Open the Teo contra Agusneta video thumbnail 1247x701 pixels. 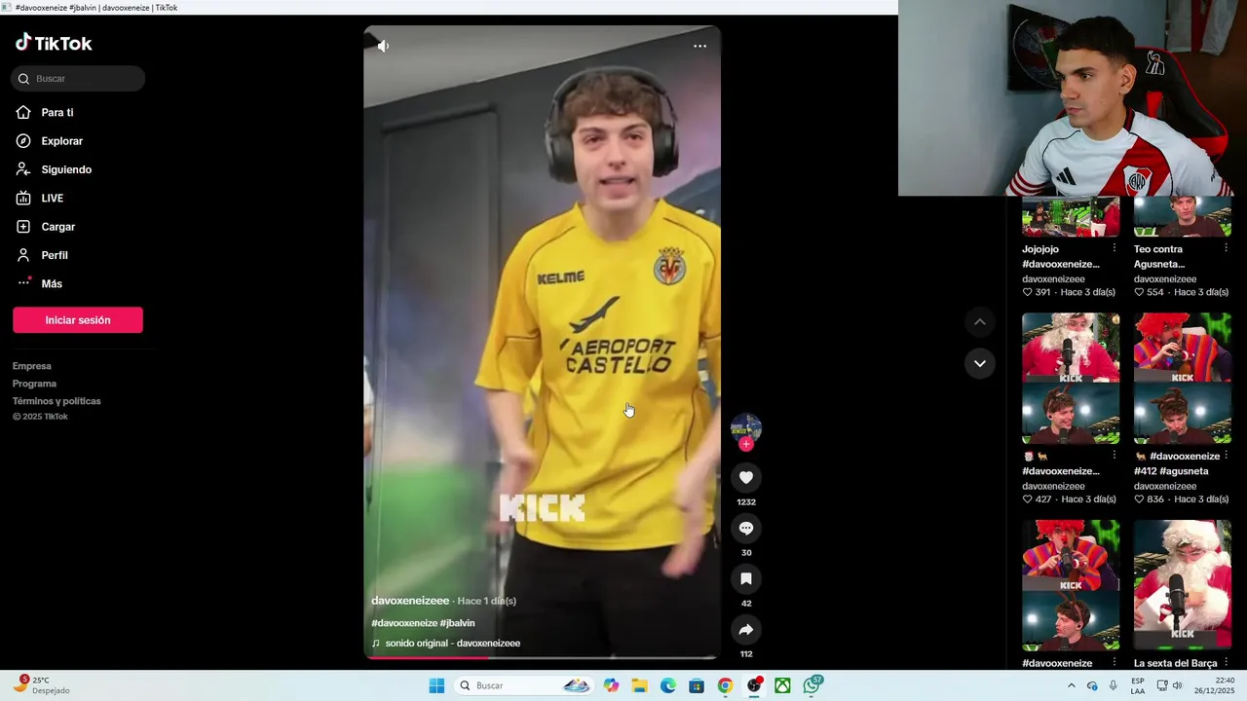coord(1183,216)
